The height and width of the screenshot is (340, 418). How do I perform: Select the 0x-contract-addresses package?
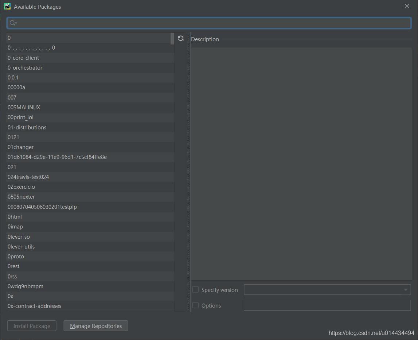(90, 306)
